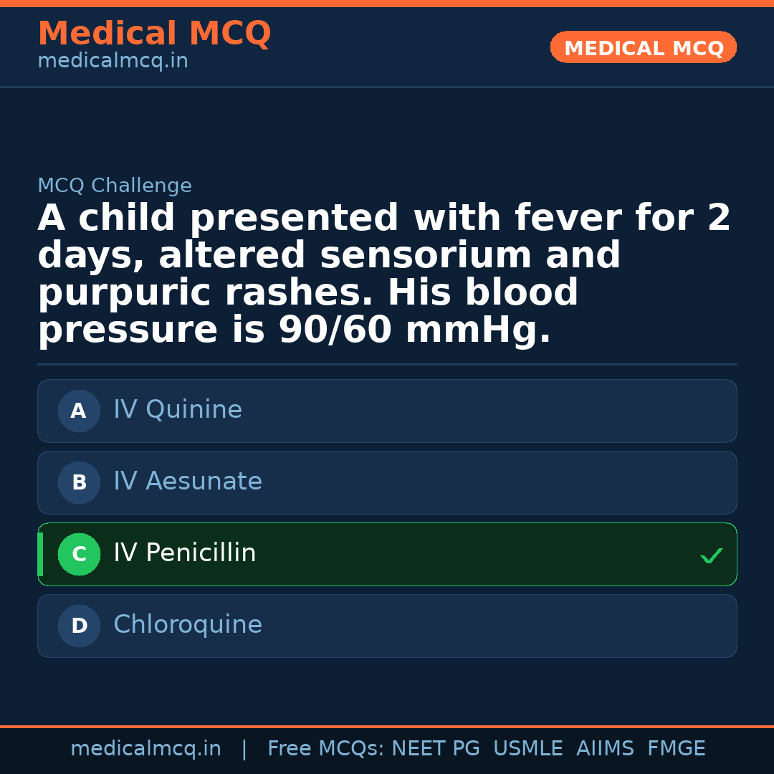Pick the IV Aesunate answer
The width and height of the screenshot is (774, 774).
pos(188,482)
